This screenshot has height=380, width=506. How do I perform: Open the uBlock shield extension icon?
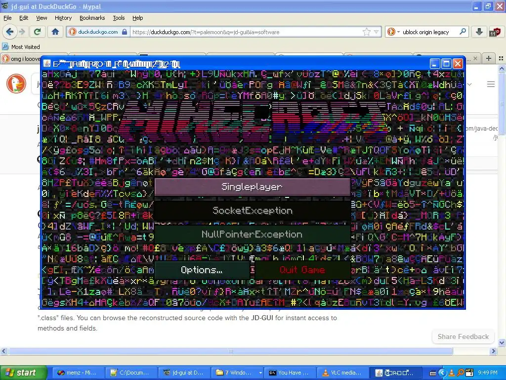(x=495, y=32)
